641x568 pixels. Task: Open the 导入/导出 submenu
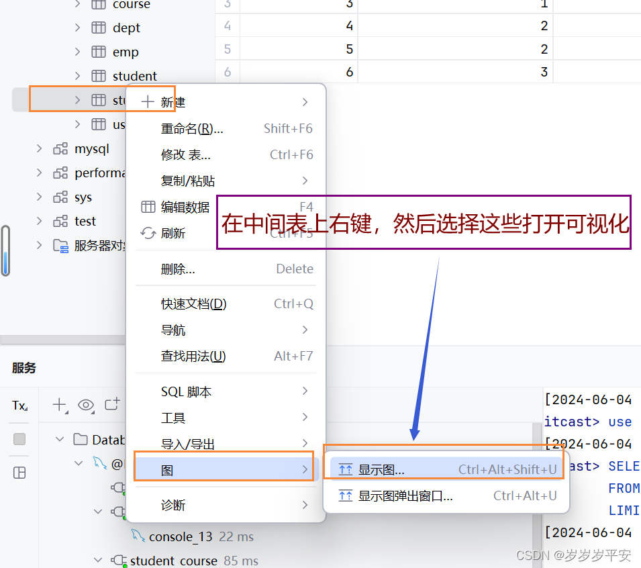pyautogui.click(x=226, y=444)
